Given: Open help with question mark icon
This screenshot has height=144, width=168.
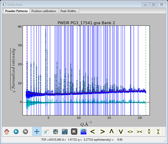Looking at the screenshot, I should click(x=83, y=132).
